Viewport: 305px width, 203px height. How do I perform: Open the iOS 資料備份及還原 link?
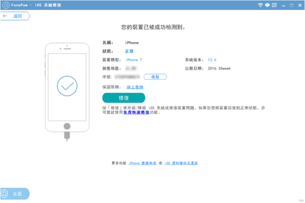(x=181, y=163)
